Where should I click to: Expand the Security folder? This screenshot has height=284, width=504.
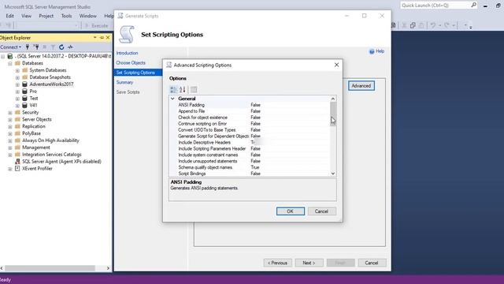(x=10, y=113)
